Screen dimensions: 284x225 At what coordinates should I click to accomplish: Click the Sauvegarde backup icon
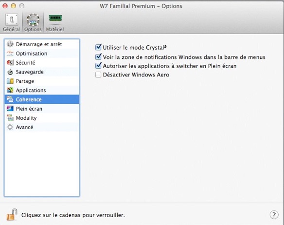(10, 72)
